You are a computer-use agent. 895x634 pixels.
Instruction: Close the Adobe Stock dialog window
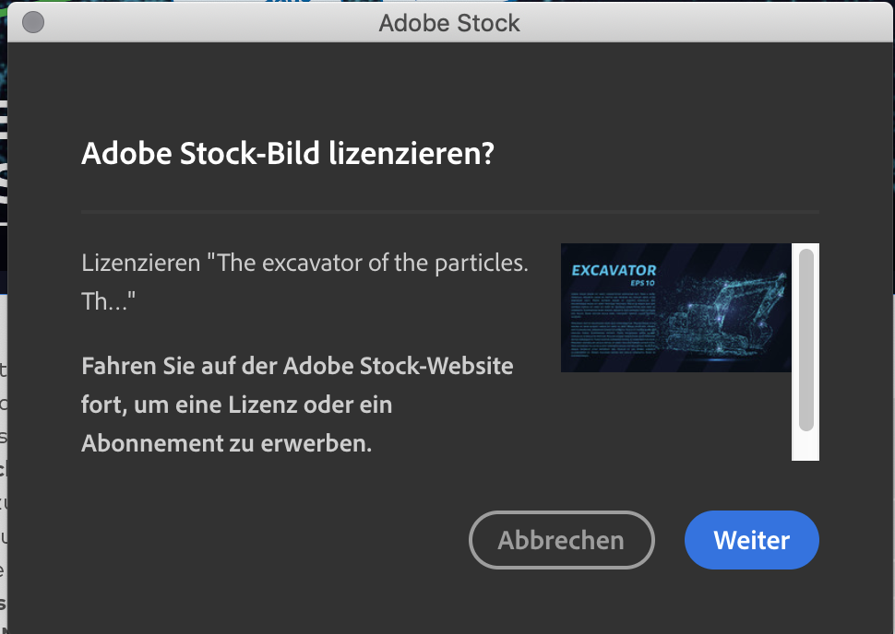[33, 22]
